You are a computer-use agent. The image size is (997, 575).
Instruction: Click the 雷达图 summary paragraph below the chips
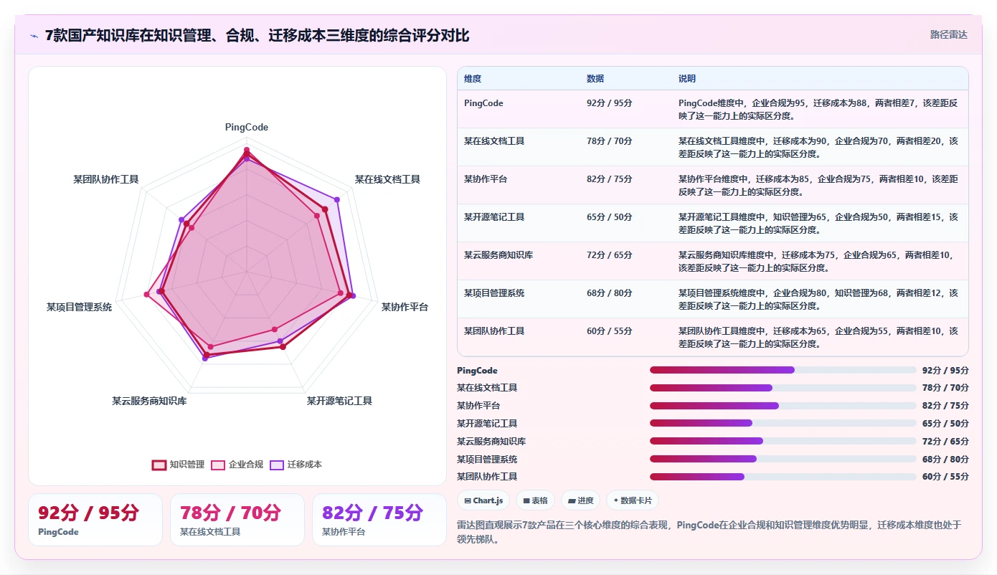pyautogui.click(x=709, y=532)
